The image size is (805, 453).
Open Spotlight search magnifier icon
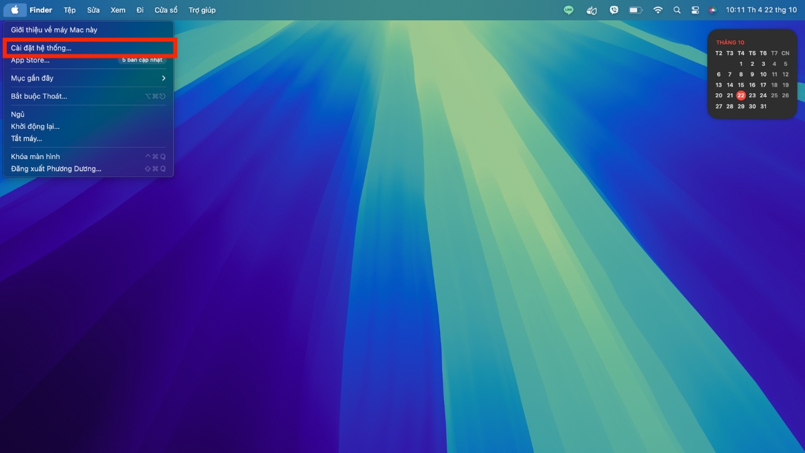(x=677, y=10)
